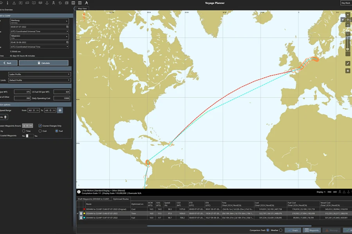Viewport: 352px width, 234px height.
Task: Switch to Draft Waypoints tab
Action: (x=93, y=199)
